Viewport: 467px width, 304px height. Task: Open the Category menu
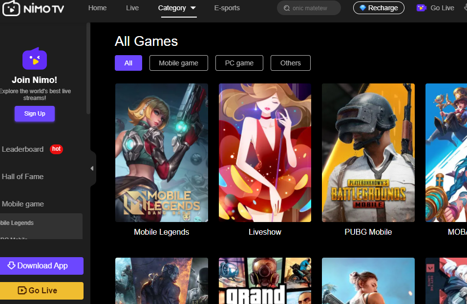click(172, 8)
